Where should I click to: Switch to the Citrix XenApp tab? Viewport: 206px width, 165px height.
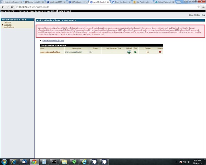pos(121,2)
